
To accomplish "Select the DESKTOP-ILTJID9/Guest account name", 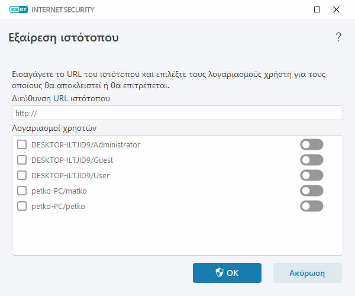I will coord(72,160).
